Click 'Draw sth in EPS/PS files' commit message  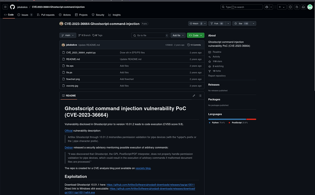tap(132, 52)
